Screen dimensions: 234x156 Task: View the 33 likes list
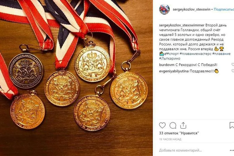[179, 133]
